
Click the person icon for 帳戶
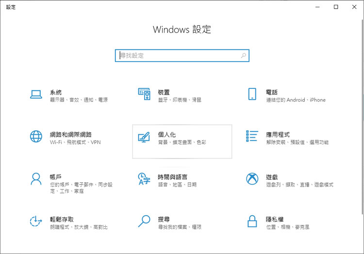[x=36, y=179]
